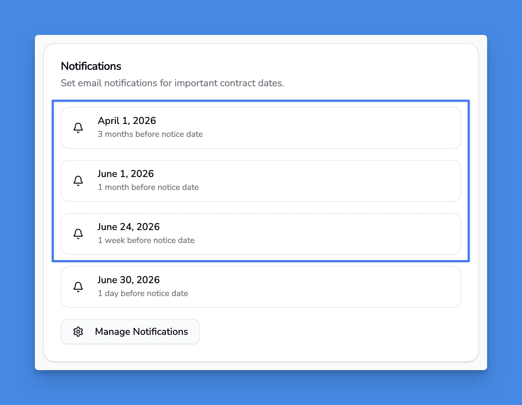The image size is (522, 405).
Task: Select the 1 week before notice reminder
Action: (x=261, y=234)
